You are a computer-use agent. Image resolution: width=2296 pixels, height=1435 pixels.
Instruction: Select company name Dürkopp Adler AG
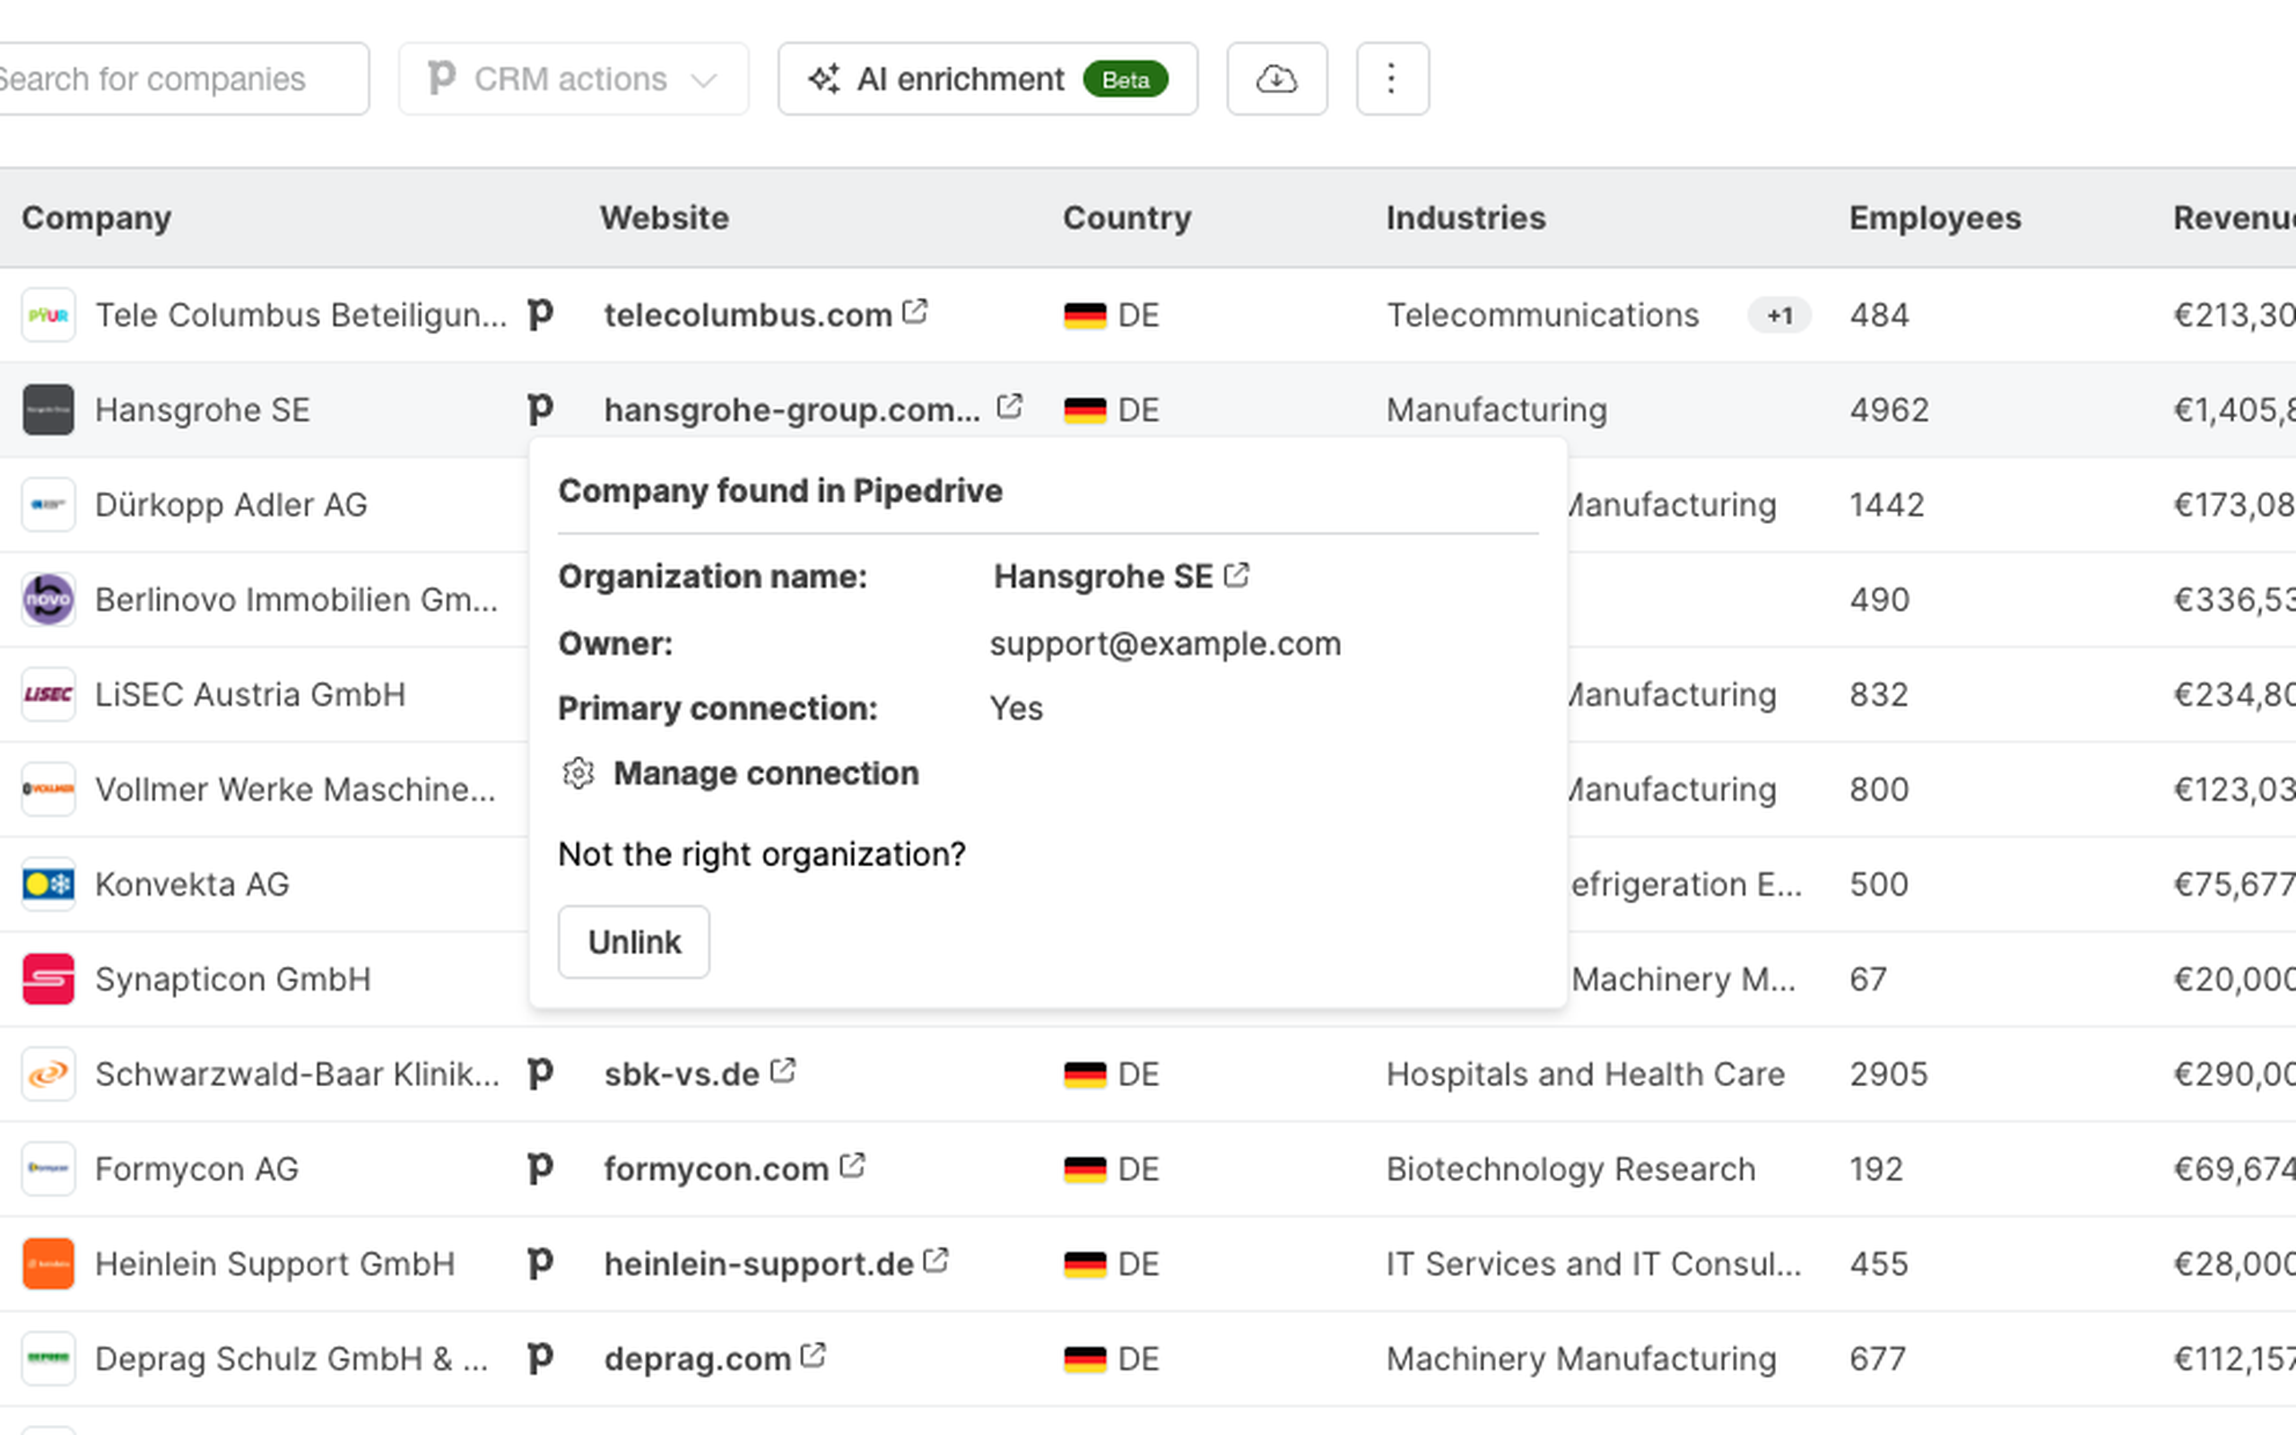point(230,504)
